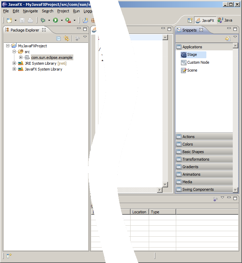Click the New wizard toolbar icon
Viewport: 242px width, 263px height.
click(x=9, y=21)
